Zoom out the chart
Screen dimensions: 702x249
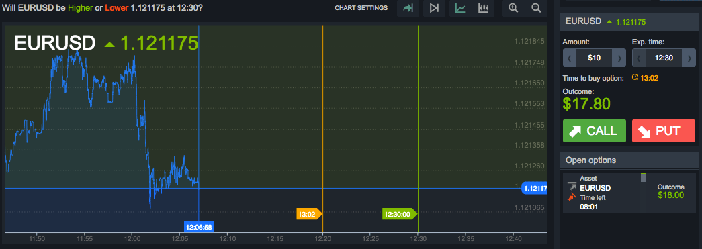click(x=536, y=8)
